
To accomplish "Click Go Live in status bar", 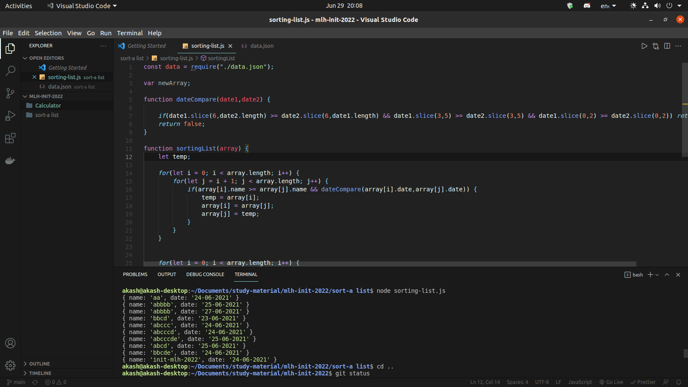I will click(611, 382).
